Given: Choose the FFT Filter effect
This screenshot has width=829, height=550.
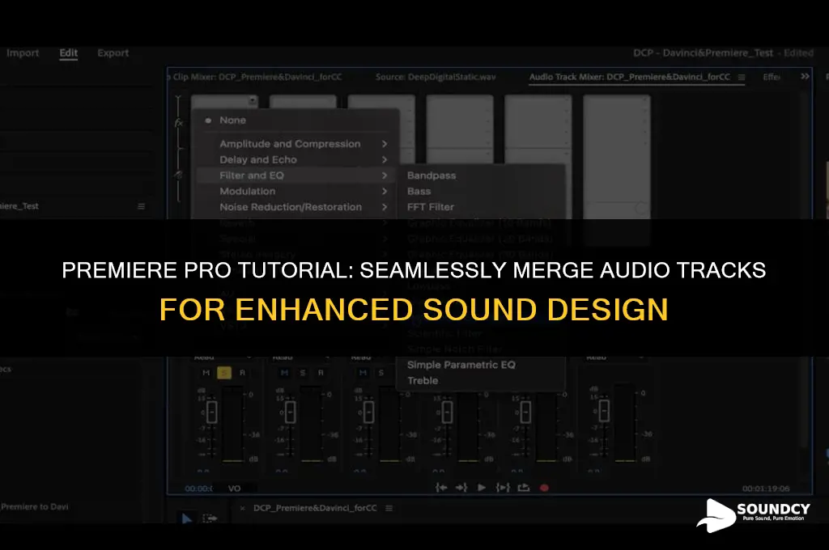Looking at the screenshot, I should pos(431,207).
